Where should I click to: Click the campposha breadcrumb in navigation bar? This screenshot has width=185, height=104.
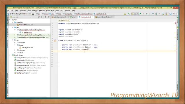(69, 14)
